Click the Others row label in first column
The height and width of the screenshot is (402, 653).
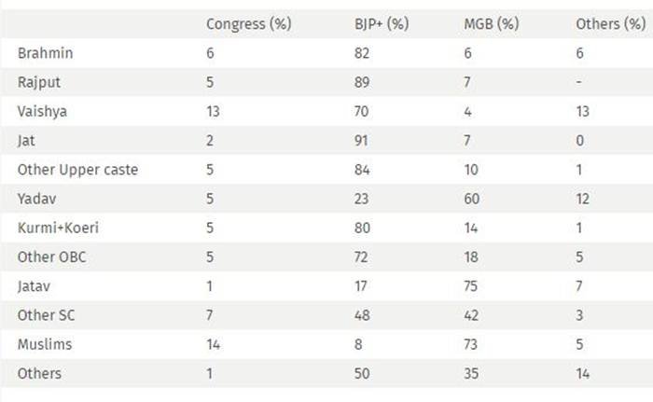point(39,374)
